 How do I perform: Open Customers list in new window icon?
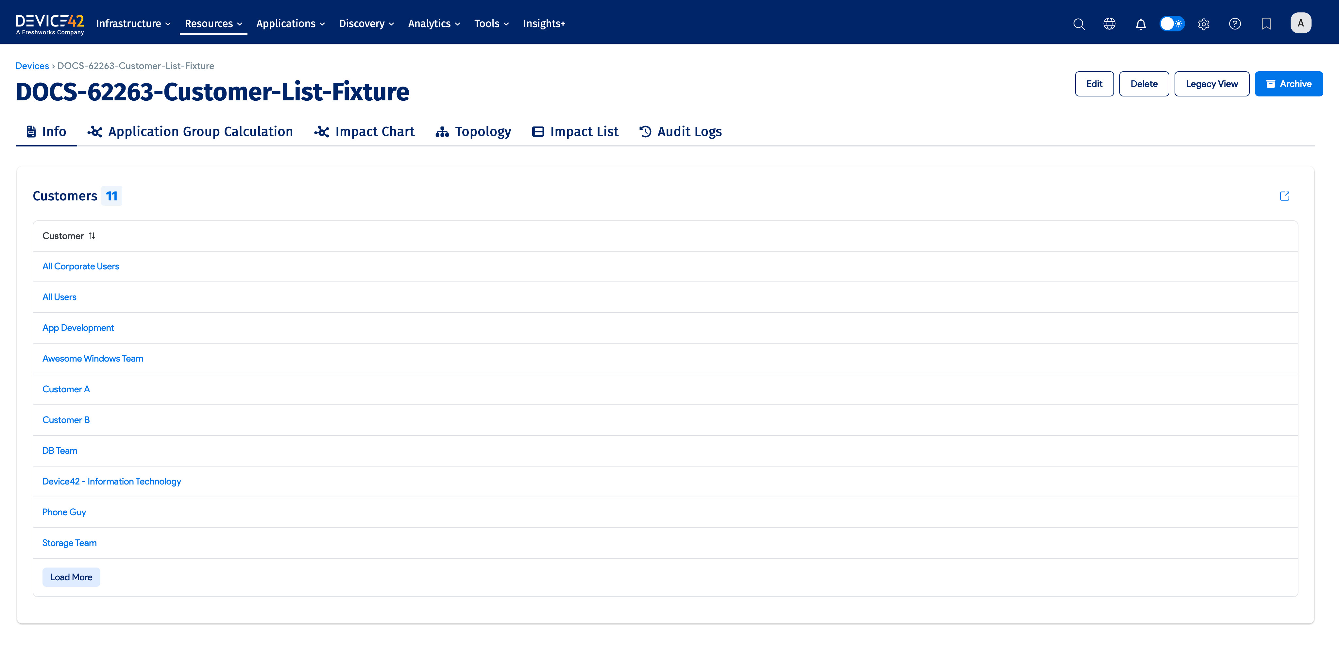[x=1284, y=196]
